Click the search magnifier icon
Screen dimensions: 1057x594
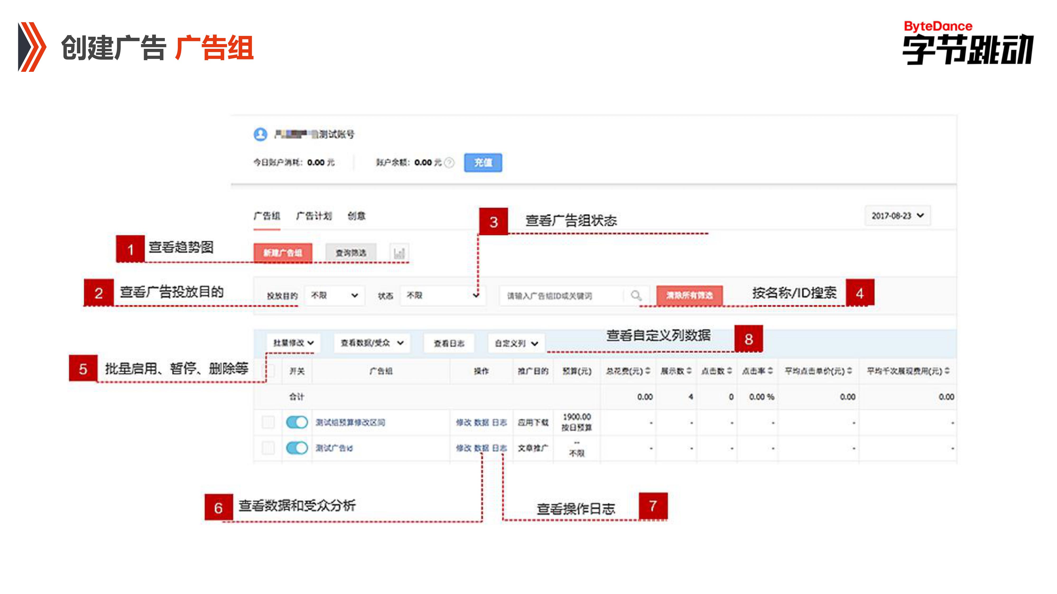click(636, 295)
